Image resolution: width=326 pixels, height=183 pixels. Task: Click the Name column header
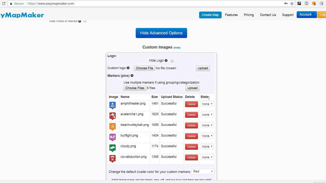coord(125,97)
